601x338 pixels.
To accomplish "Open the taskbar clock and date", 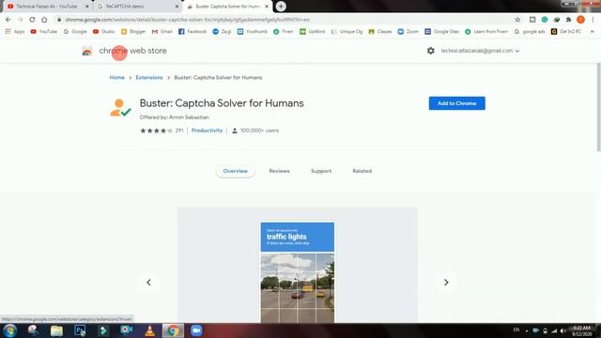I will [x=581, y=331].
